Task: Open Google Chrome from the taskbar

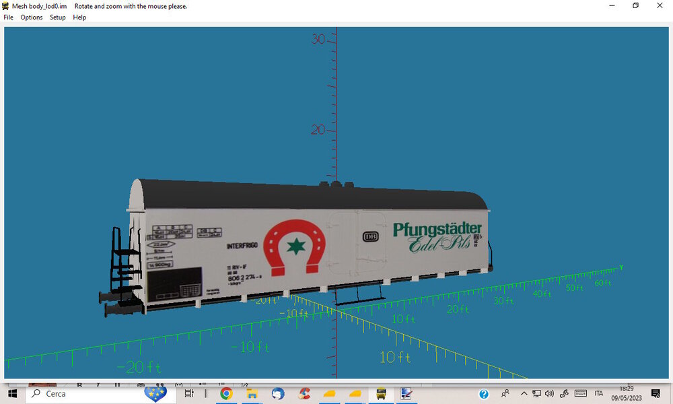Action: [x=226, y=393]
